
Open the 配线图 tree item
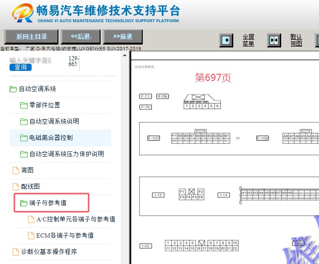(30, 187)
